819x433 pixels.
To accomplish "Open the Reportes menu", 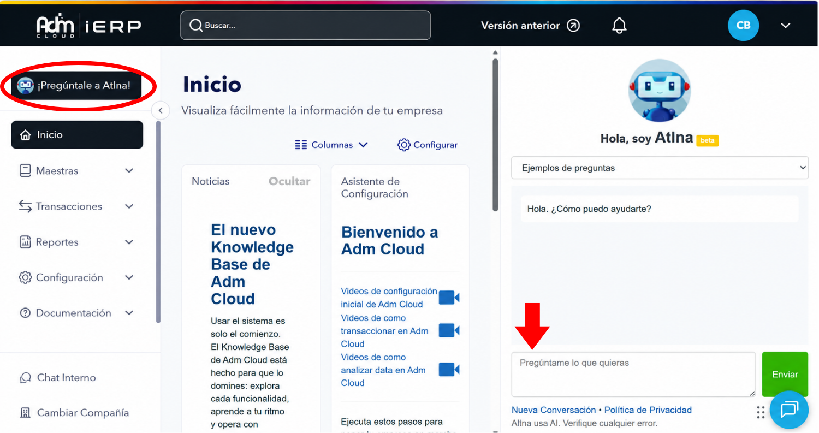I will tap(77, 242).
